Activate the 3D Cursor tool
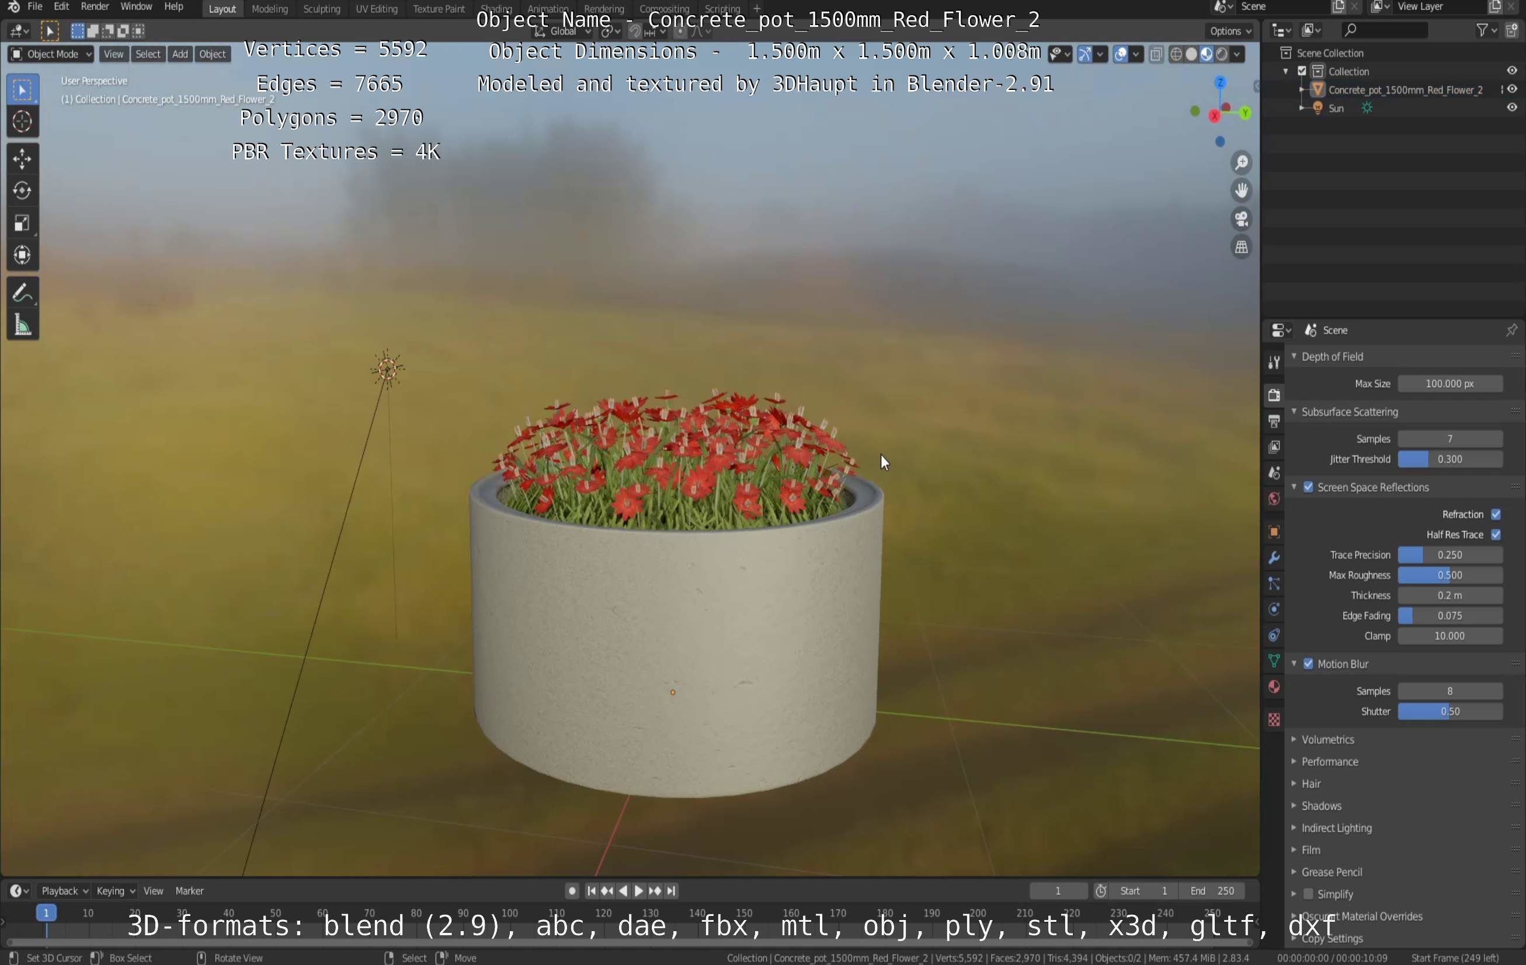1526x965 pixels. (x=22, y=121)
